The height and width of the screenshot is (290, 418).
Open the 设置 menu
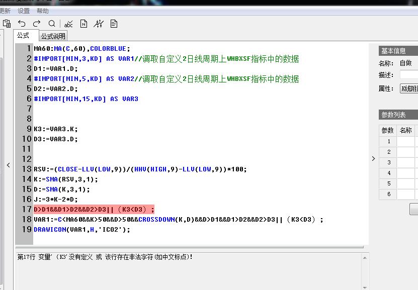(x=24, y=11)
